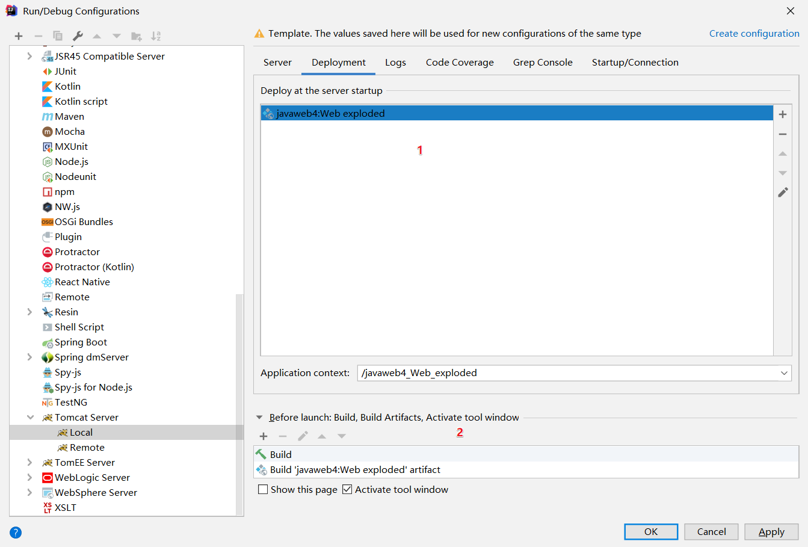Open edit templates wrench icon
Viewport: 808px width, 547px height.
[x=78, y=36]
